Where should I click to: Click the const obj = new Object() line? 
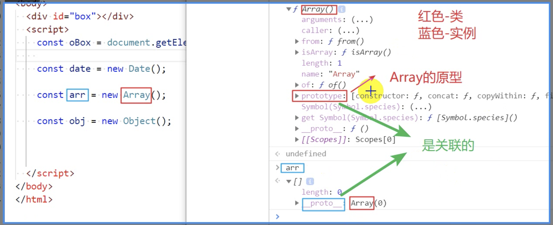[104, 121]
